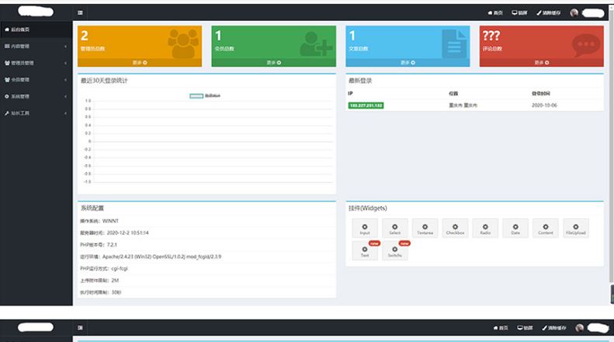
Task: Toggle sidebar with hamburger icon in lower dashboard
Action: (80, 327)
